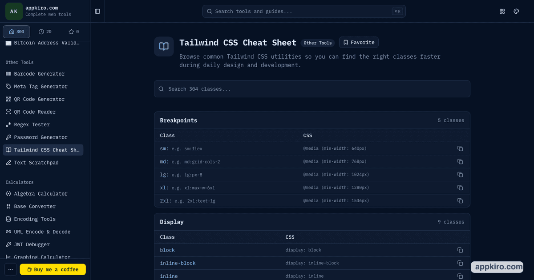
Task: Switch to the recent tab showing 20
Action: [x=45, y=32]
